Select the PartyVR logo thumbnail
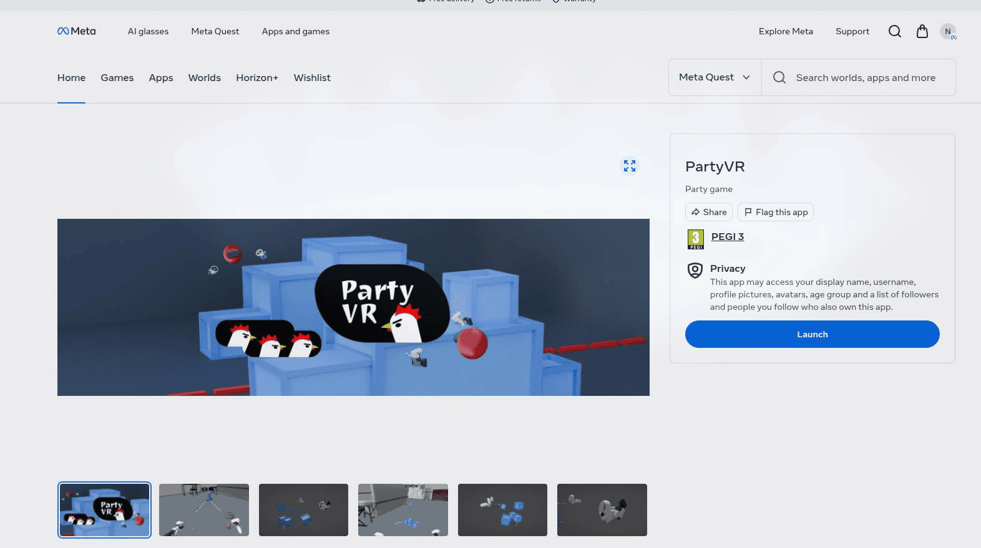 (x=104, y=510)
